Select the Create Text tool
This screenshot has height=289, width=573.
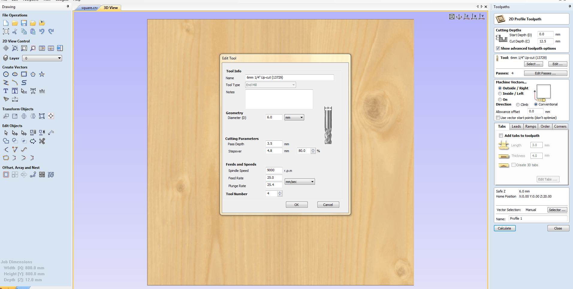(6, 91)
